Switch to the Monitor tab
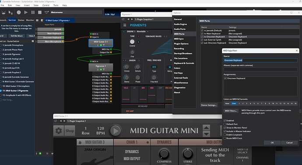The width and height of the screenshot is (302, 165). tap(30, 20)
